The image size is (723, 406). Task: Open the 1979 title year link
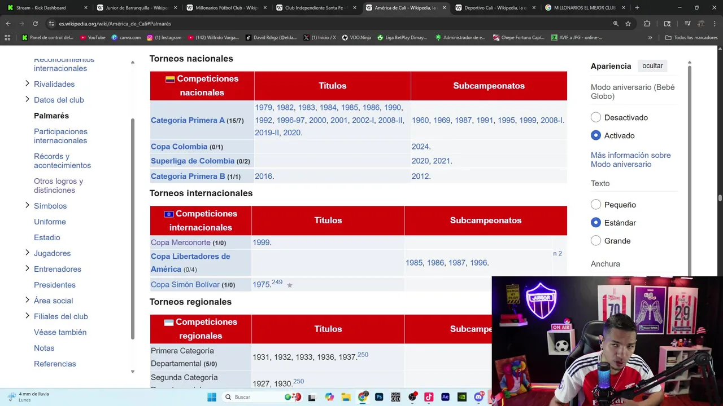263,107
